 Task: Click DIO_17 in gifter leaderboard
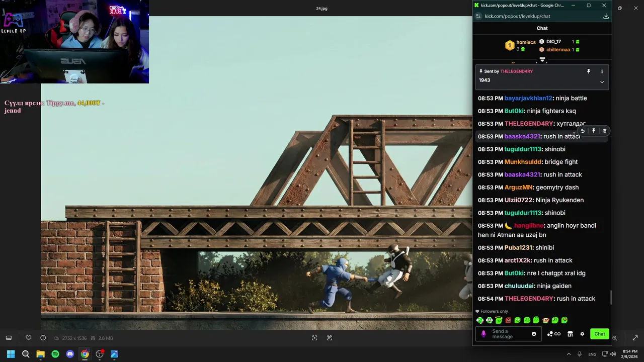553,42
